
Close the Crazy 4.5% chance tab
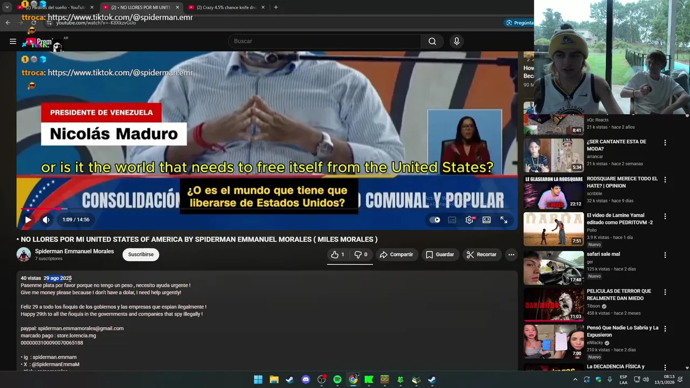coord(263,8)
